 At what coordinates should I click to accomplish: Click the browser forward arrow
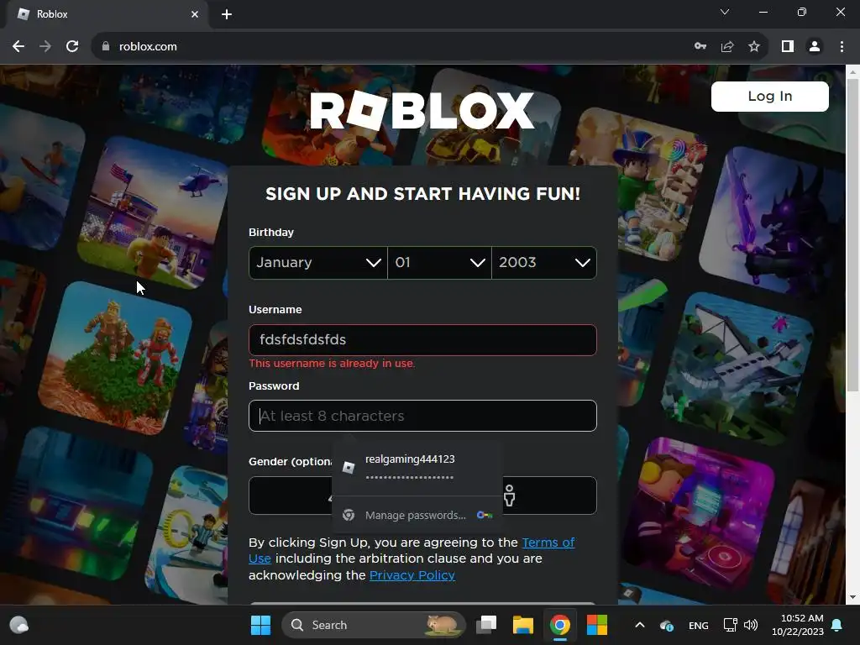45,47
